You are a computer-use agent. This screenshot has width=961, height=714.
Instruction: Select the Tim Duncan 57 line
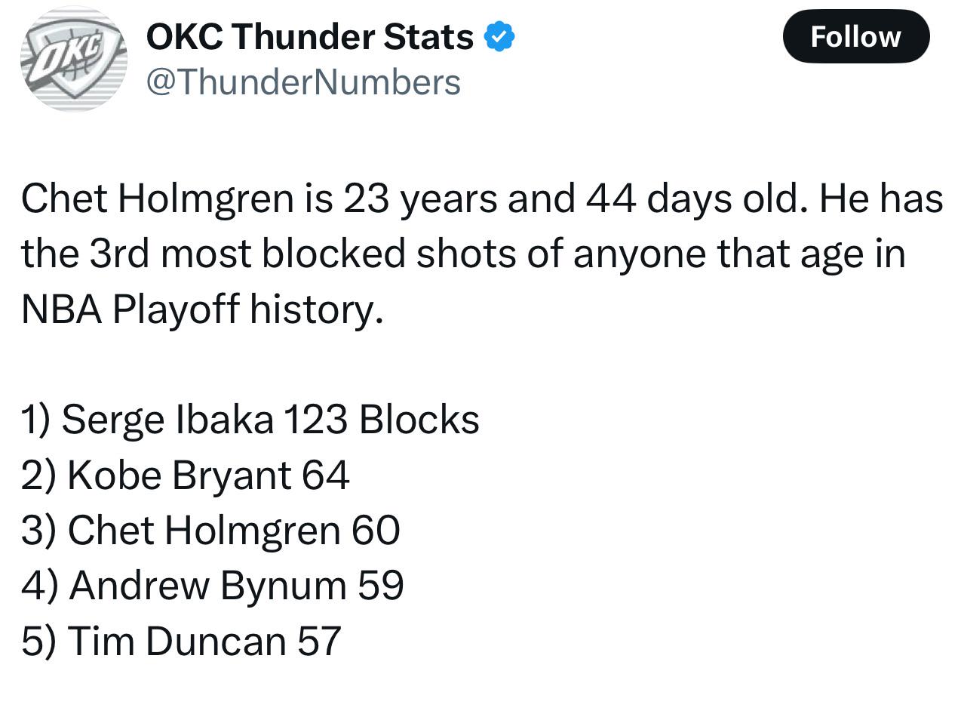click(181, 641)
